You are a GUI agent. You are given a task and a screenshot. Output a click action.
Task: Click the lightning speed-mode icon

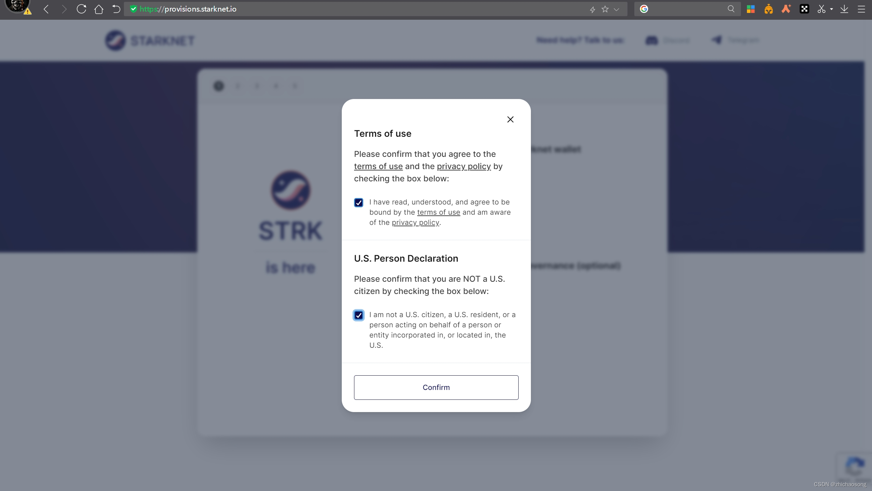[x=593, y=10]
